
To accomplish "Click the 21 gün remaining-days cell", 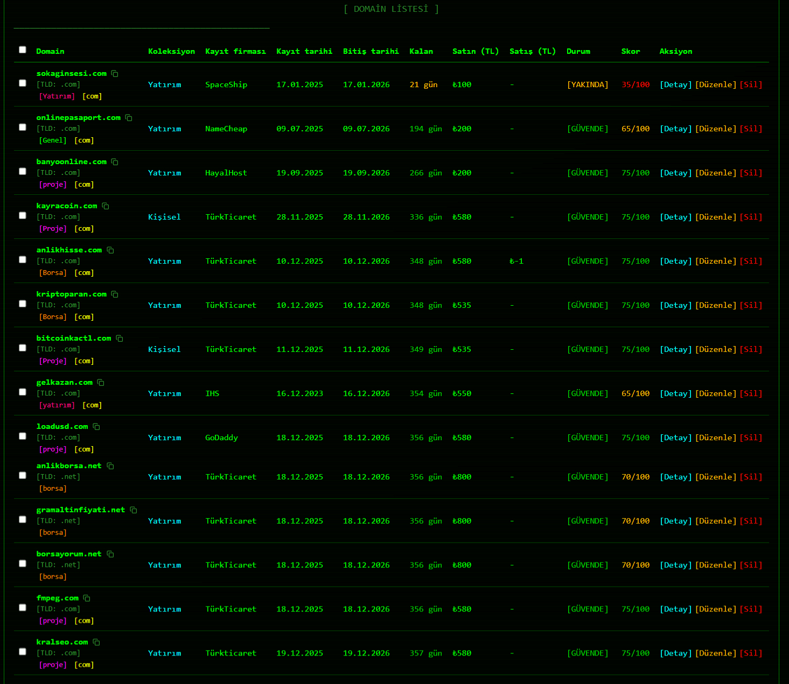I will point(423,84).
